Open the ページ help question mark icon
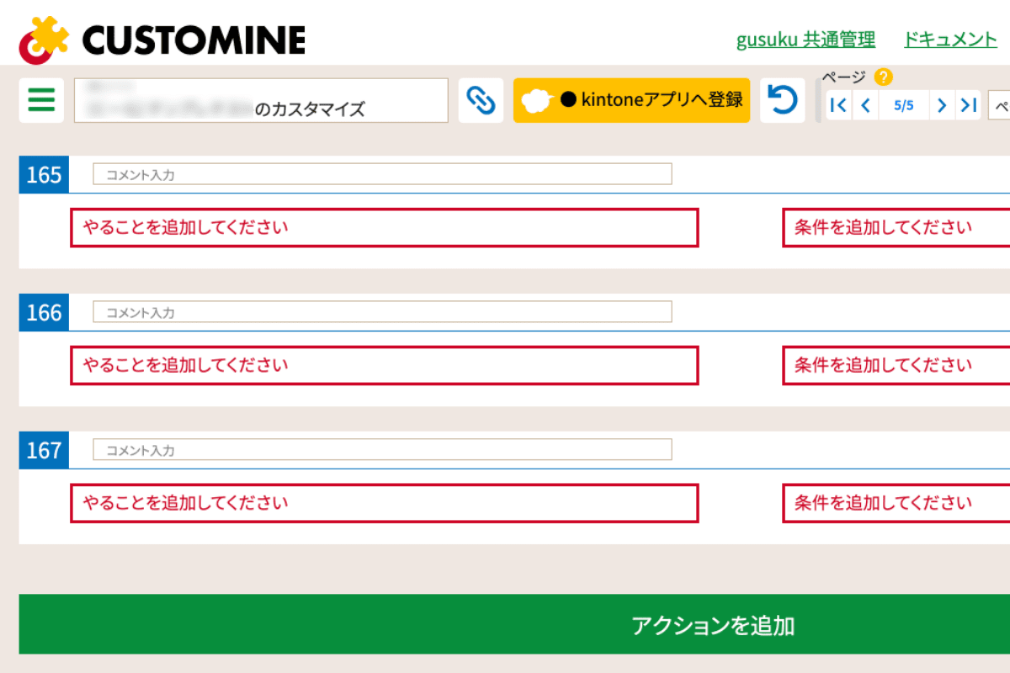The image size is (1010, 673). 882,77
